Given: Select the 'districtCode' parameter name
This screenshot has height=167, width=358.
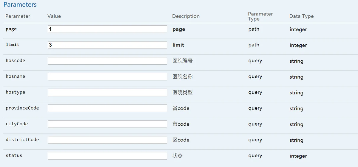Looking at the screenshot, I should pyautogui.click(x=22, y=139).
